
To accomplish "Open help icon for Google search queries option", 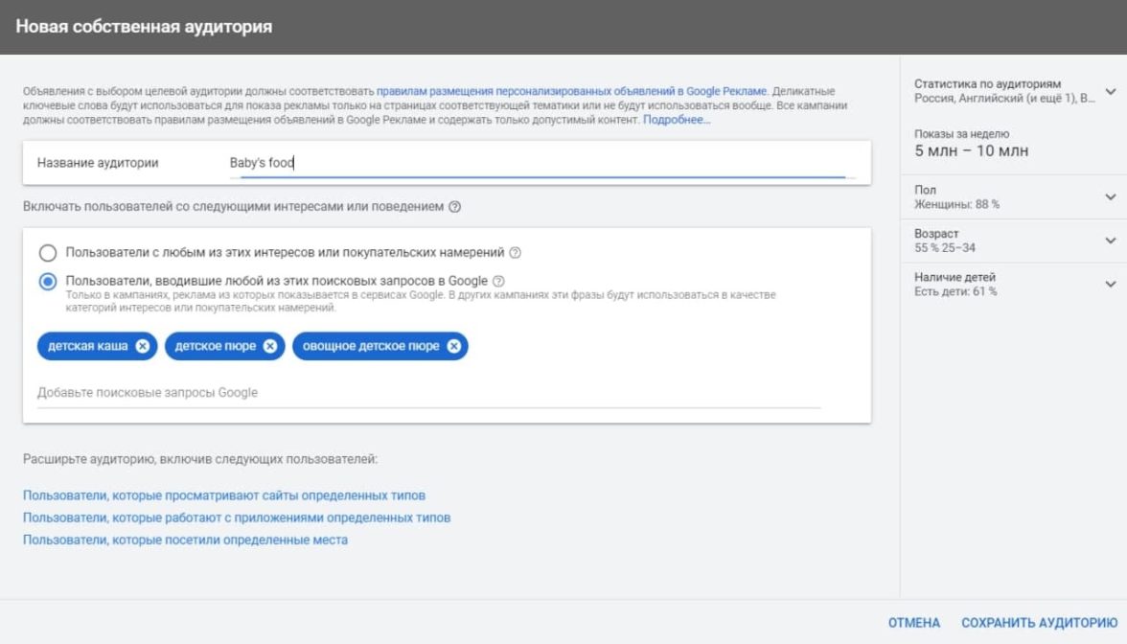I will point(498,281).
